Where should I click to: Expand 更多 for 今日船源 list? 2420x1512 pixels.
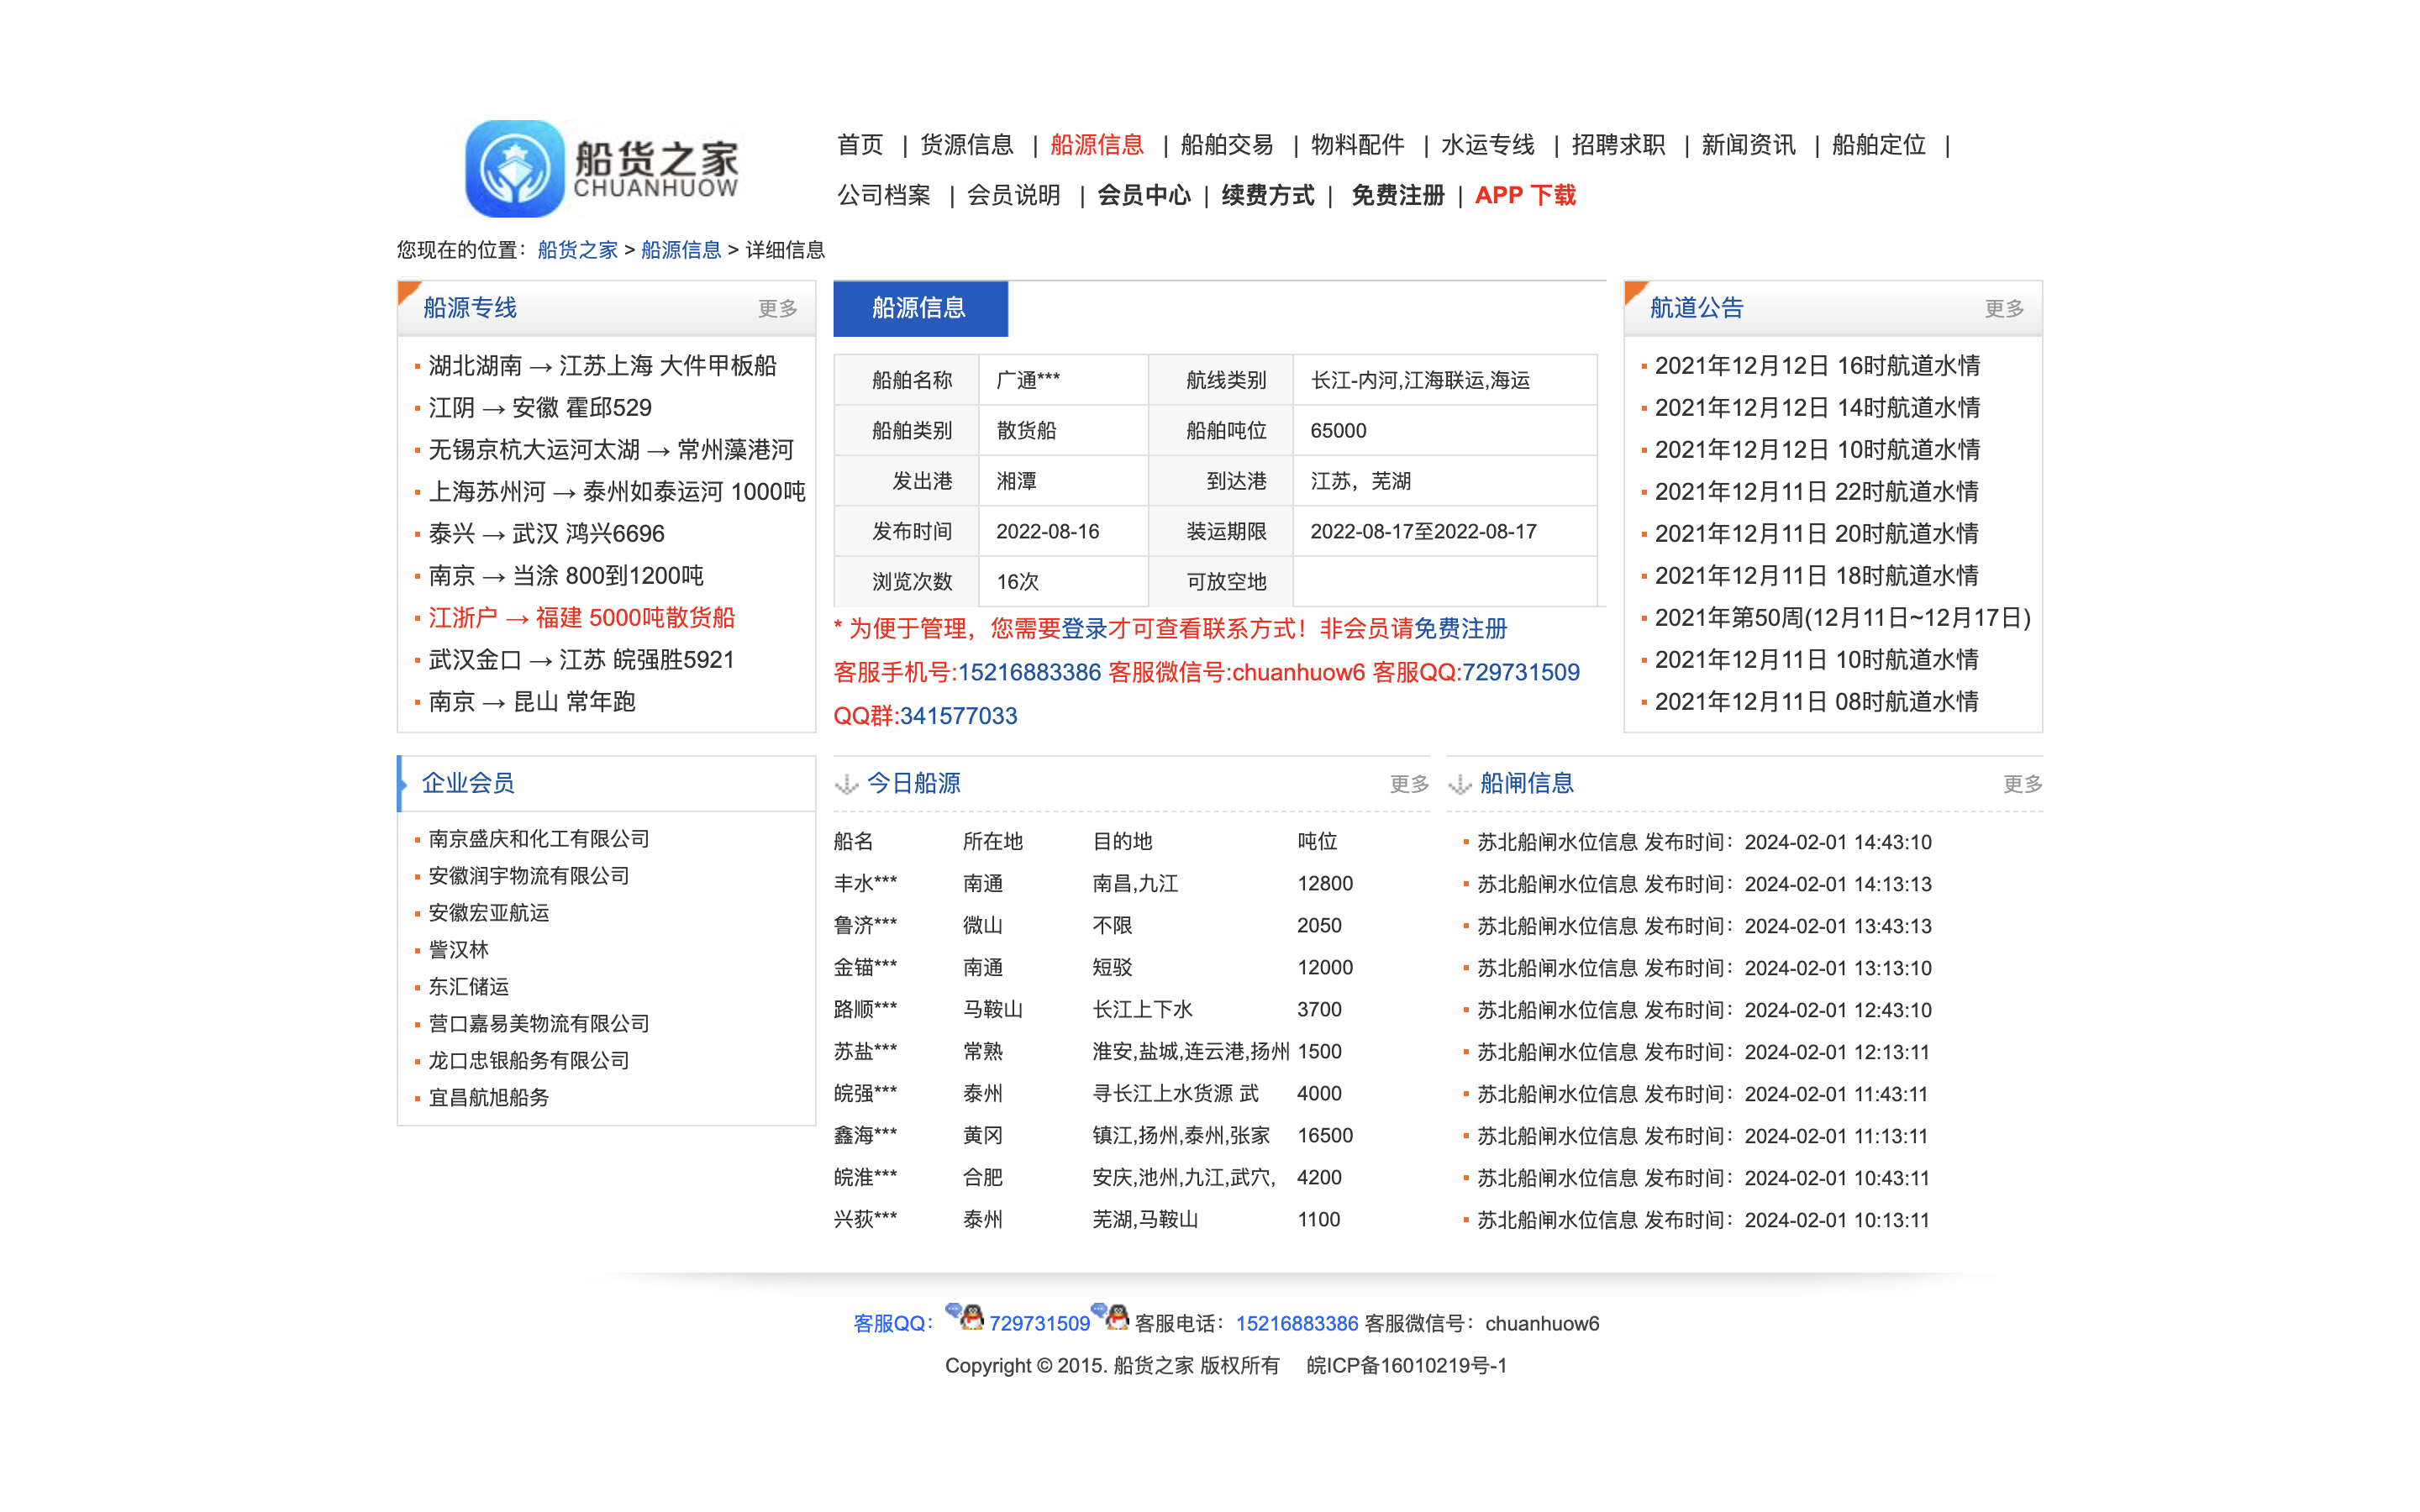pos(1408,784)
